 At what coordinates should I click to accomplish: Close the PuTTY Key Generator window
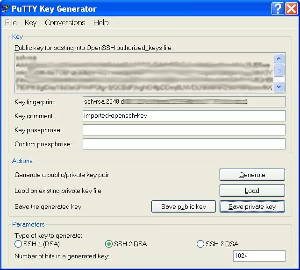pyautogui.click(x=291, y=8)
